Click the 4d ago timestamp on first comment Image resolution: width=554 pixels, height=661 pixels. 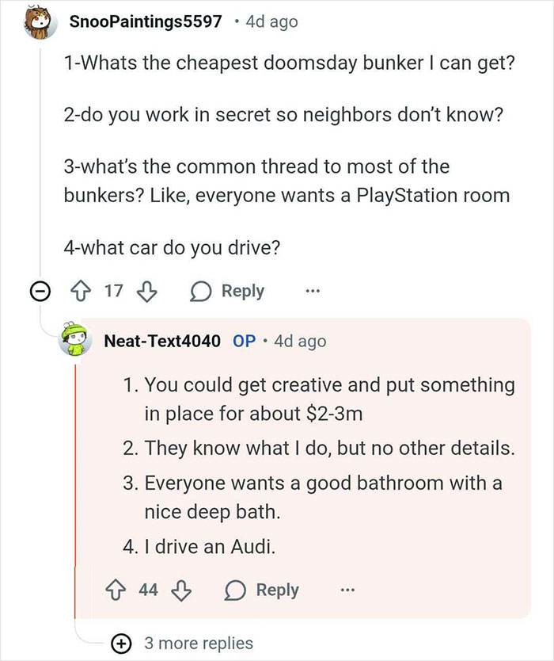click(x=271, y=21)
